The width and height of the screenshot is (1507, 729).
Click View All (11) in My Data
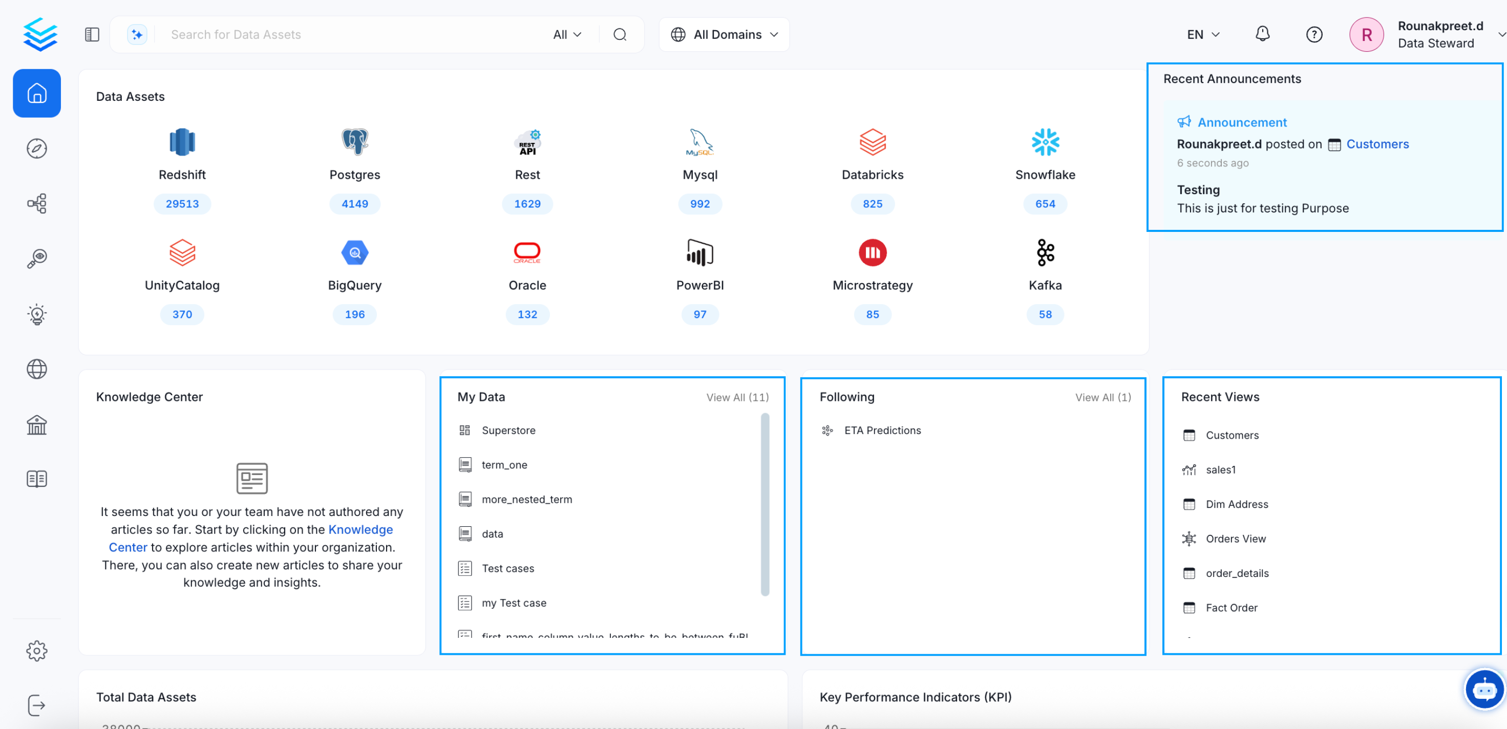(x=737, y=397)
